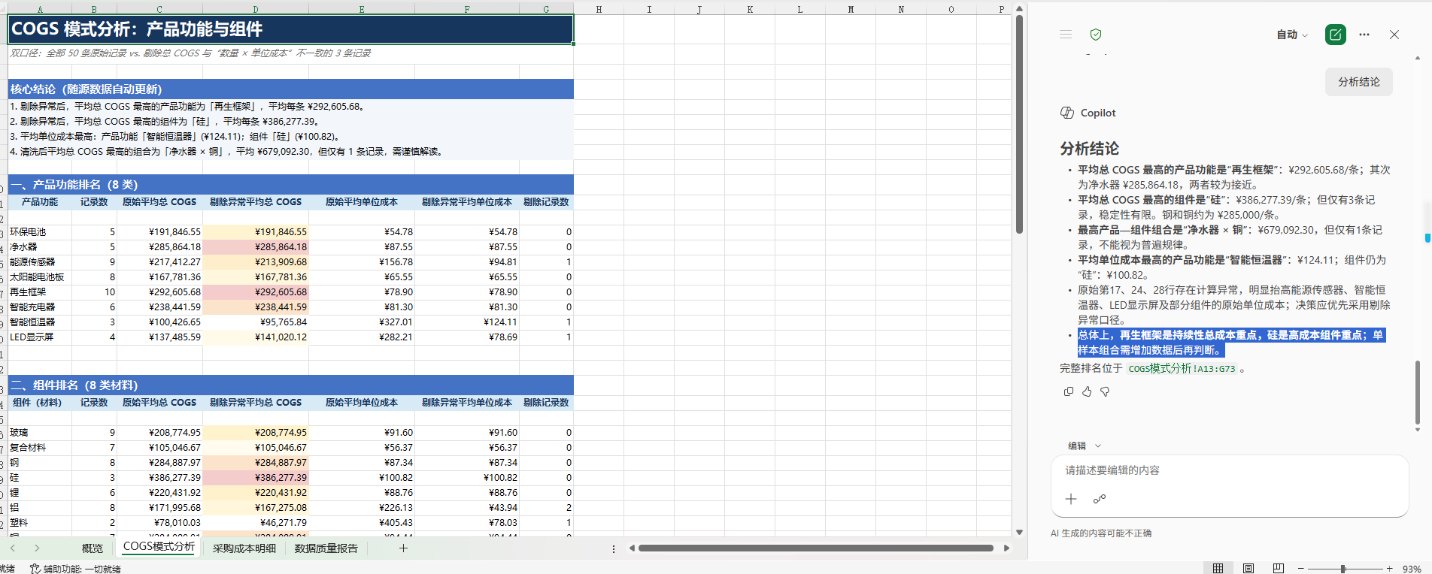Click the Copilot prompt input field
The image size is (1432, 574).
[1229, 470]
